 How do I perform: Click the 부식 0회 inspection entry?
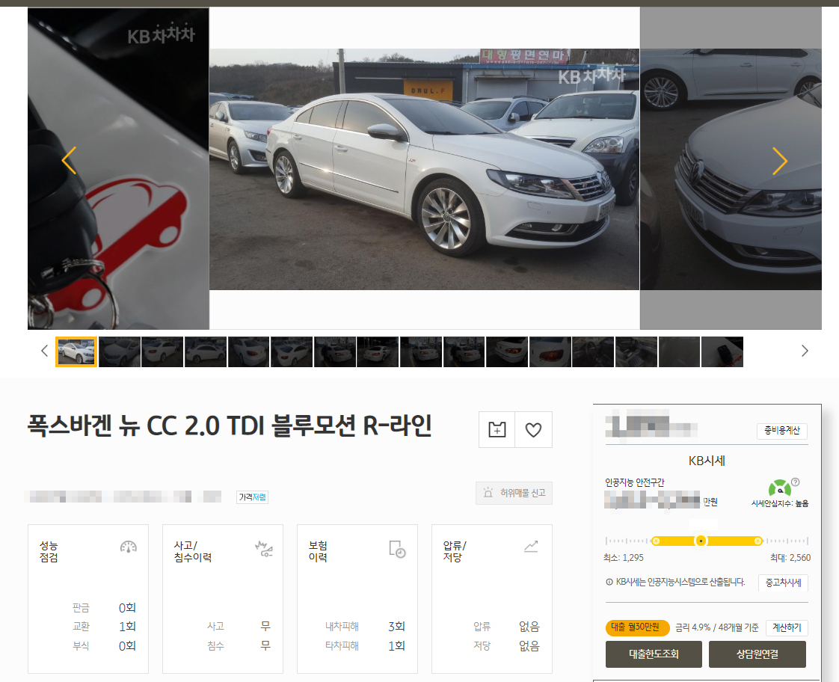(x=105, y=645)
